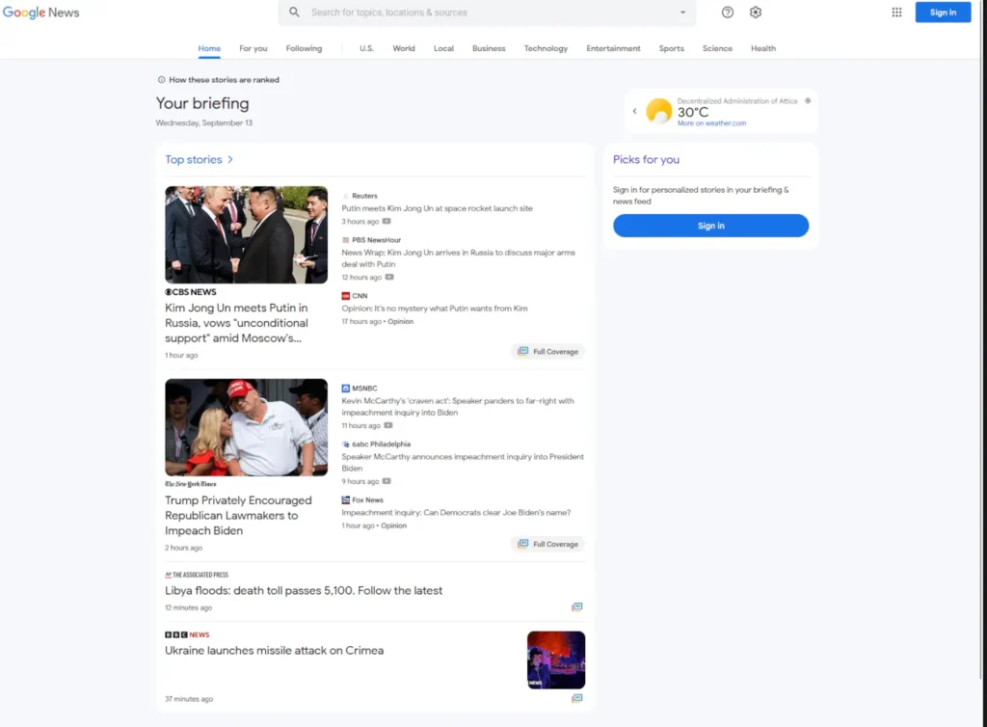Viewport: 987px width, 727px height.
Task: Open PBS NewsHour News Wrap story
Action: [x=458, y=258]
